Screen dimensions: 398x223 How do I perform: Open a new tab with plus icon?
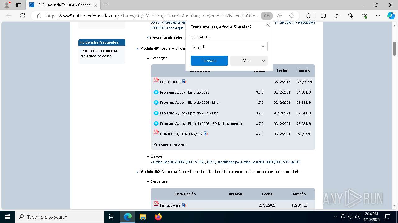[x=106, y=5]
